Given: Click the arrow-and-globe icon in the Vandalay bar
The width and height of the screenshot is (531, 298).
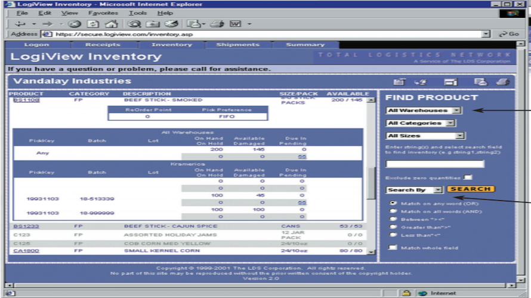Looking at the screenshot, I should [421, 82].
